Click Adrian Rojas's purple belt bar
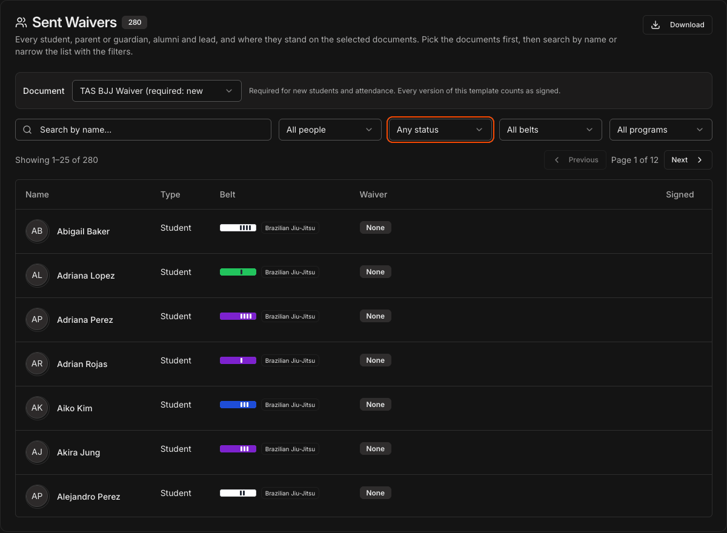 pyautogui.click(x=238, y=360)
